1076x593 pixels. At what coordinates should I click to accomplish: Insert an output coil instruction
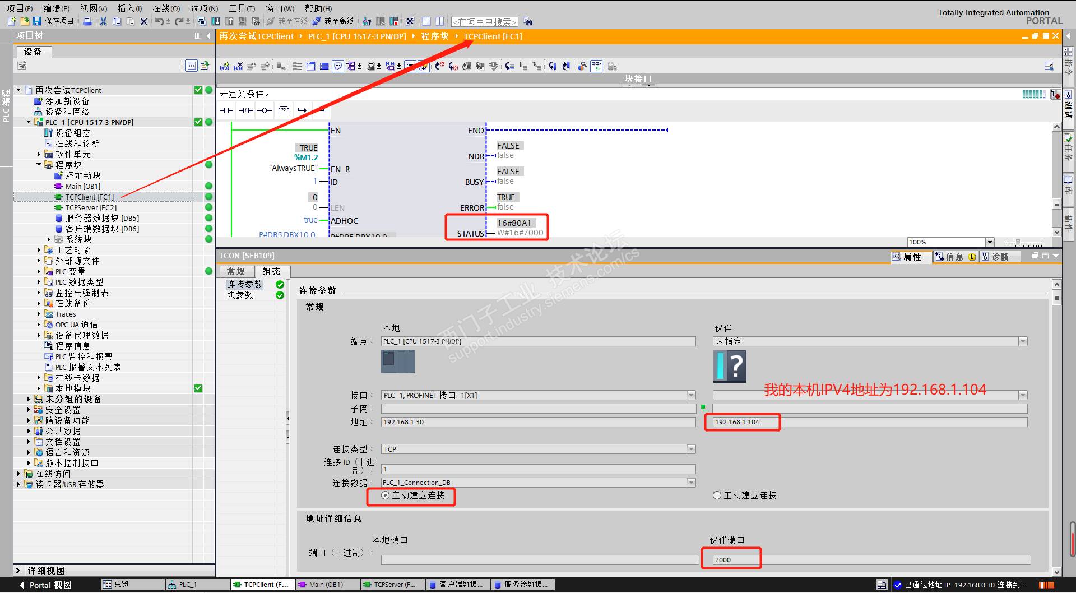265,110
